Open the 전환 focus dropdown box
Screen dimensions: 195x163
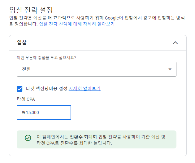click(97, 69)
